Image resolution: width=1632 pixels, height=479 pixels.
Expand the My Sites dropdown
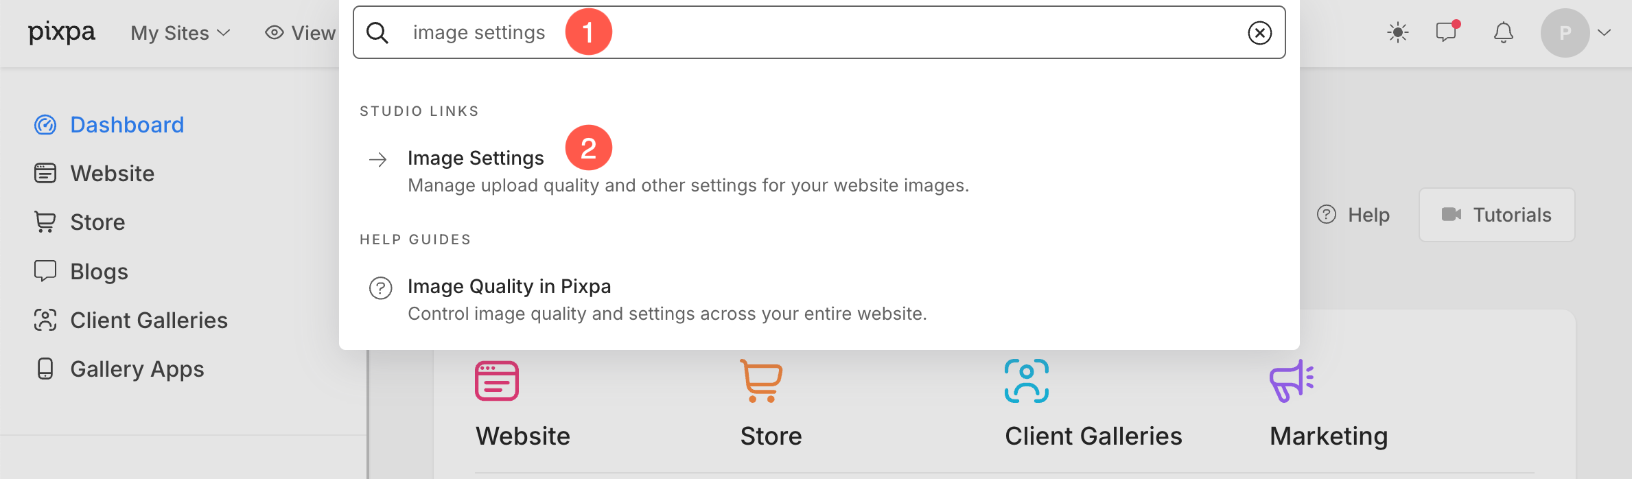(x=180, y=33)
